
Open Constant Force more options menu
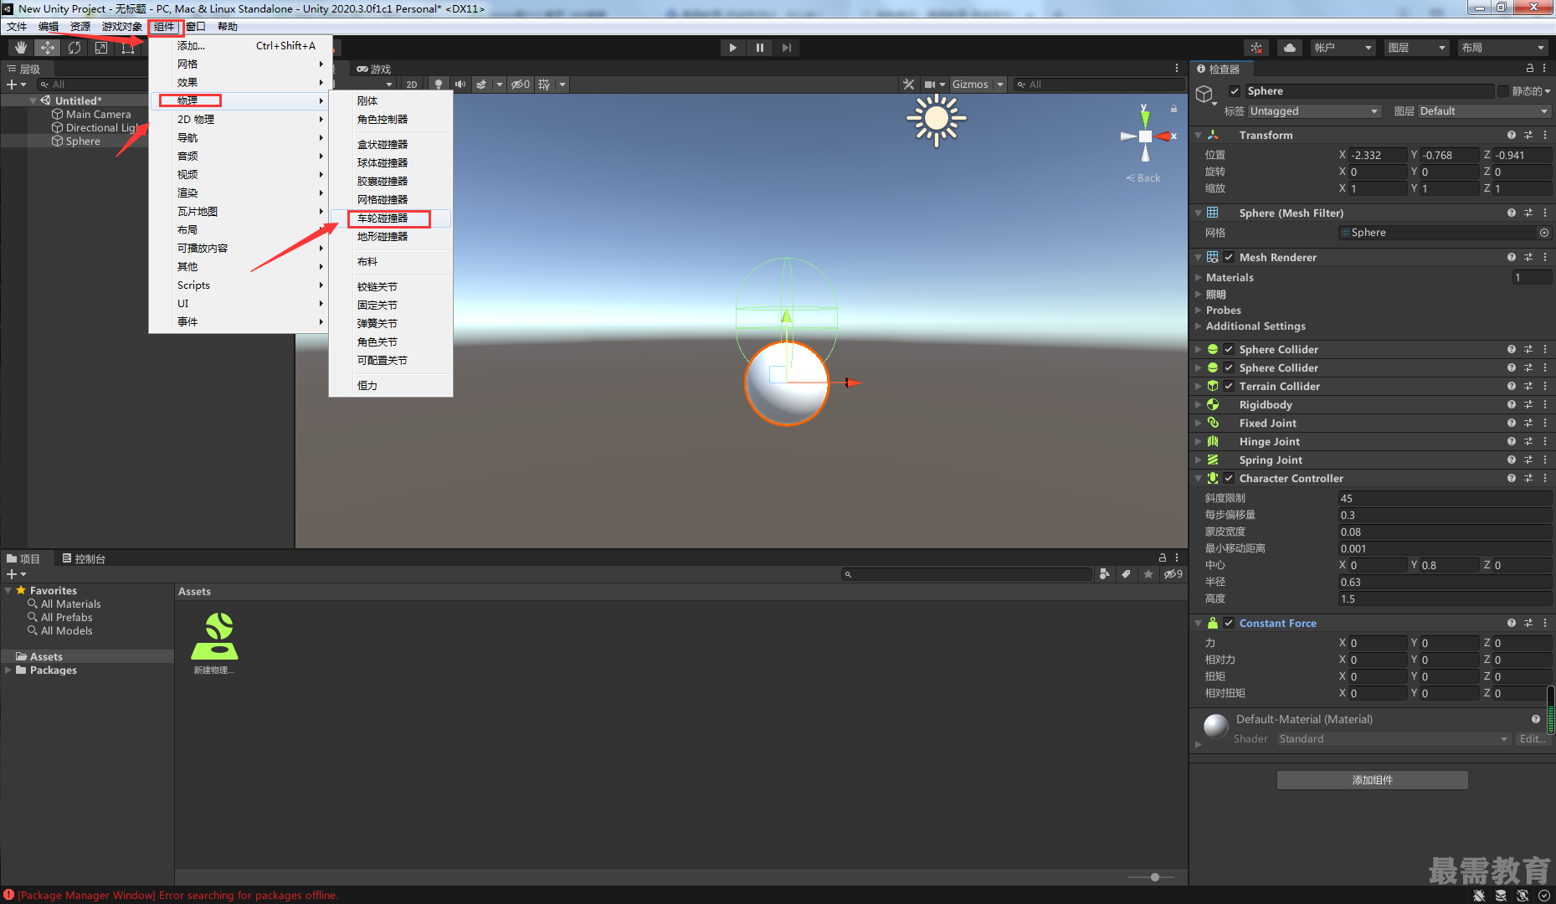1545,624
